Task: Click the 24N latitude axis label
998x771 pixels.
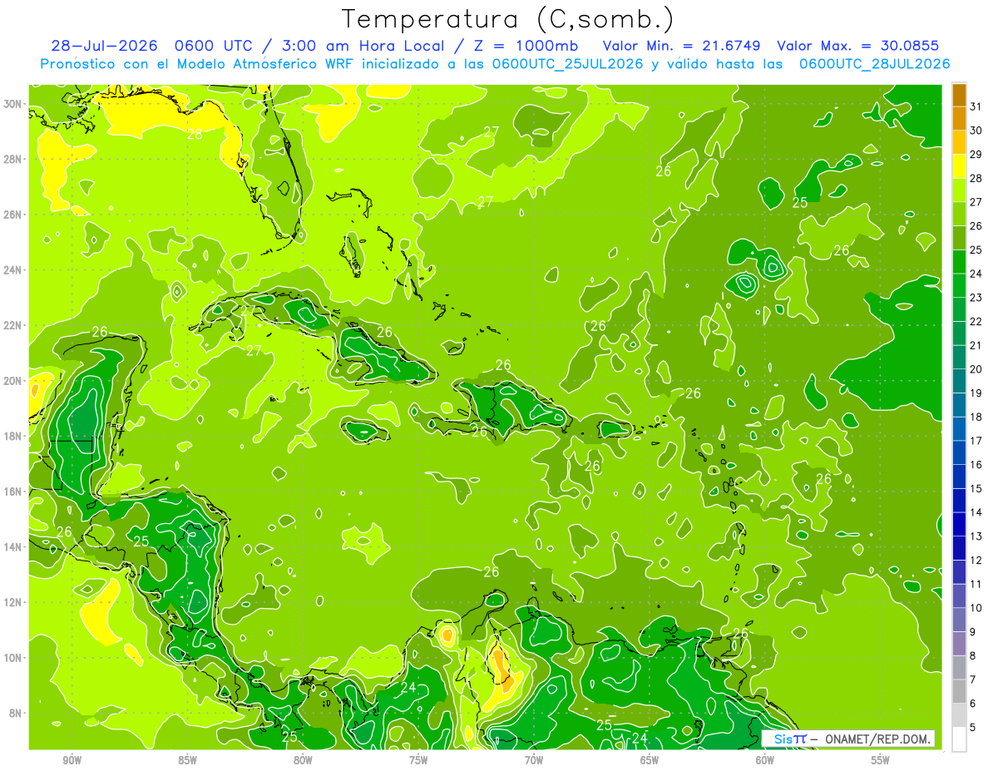Action: click(x=14, y=269)
